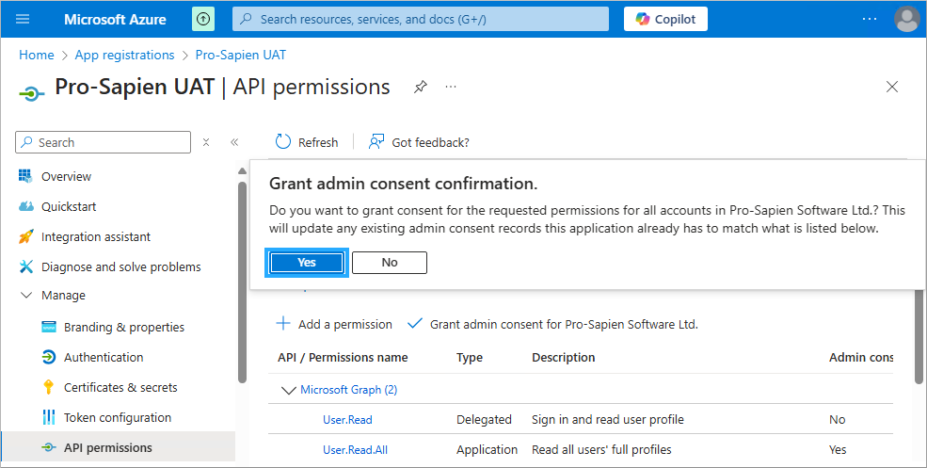Image resolution: width=927 pixels, height=468 pixels.
Task: Click Add a permission label
Action: pos(345,324)
